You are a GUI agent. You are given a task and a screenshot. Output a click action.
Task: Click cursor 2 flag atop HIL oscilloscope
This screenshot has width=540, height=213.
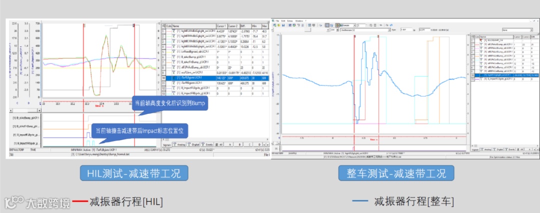pos(134,25)
